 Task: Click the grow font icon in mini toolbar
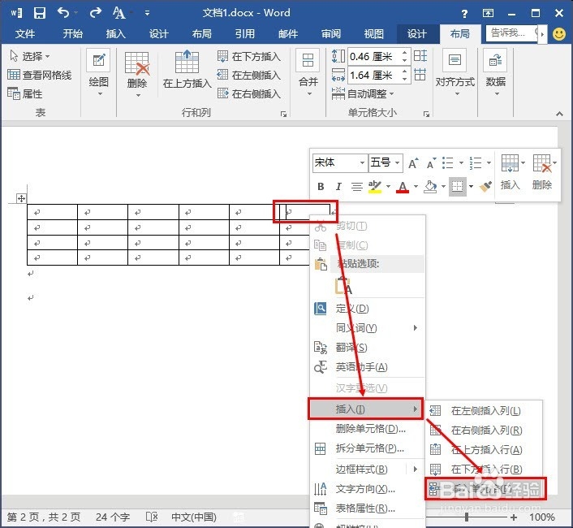(x=413, y=163)
